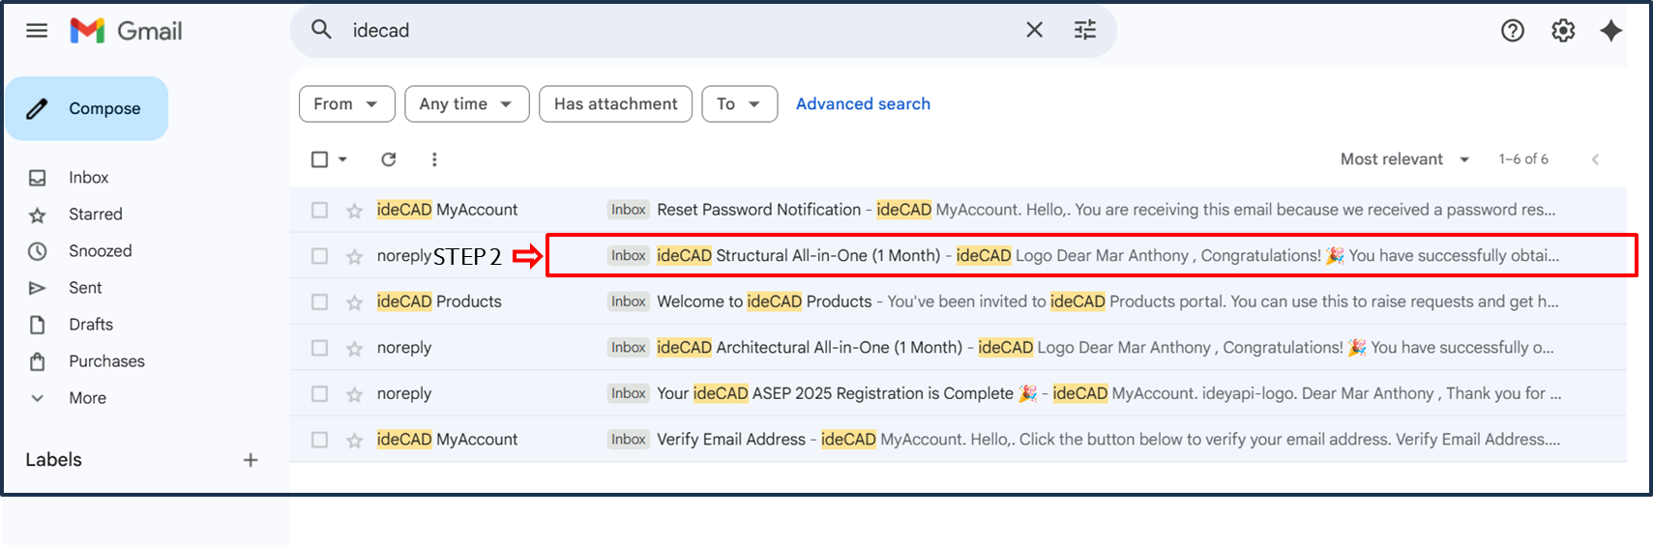Image resolution: width=1653 pixels, height=545 pixels.
Task: Click the Gmail logo
Action: click(x=126, y=31)
